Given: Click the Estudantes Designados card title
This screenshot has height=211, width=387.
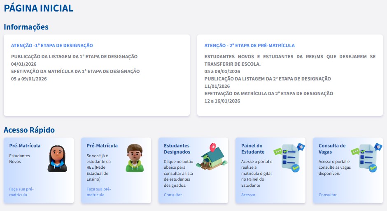Looking at the screenshot, I should pyautogui.click(x=177, y=148).
